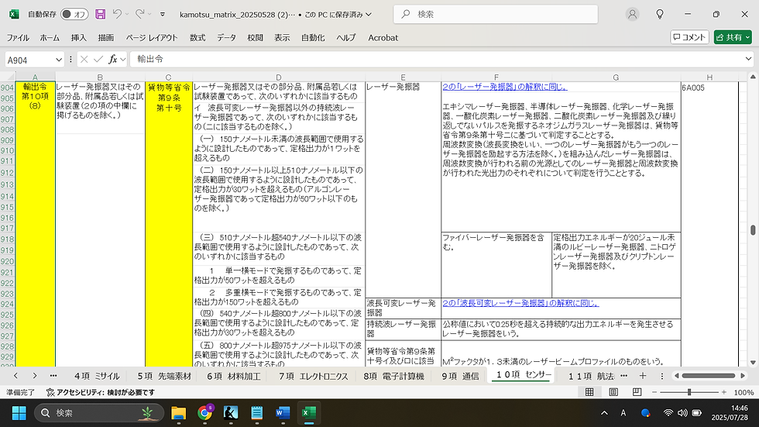Image resolution: width=759 pixels, height=427 pixels.
Task: Click the cancel entry X icon
Action: pos(84,60)
